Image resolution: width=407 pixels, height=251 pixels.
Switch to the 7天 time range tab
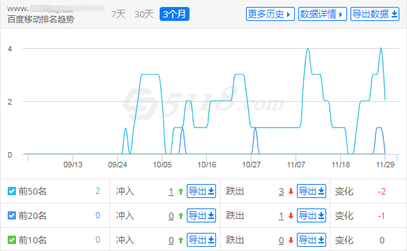[x=118, y=14]
